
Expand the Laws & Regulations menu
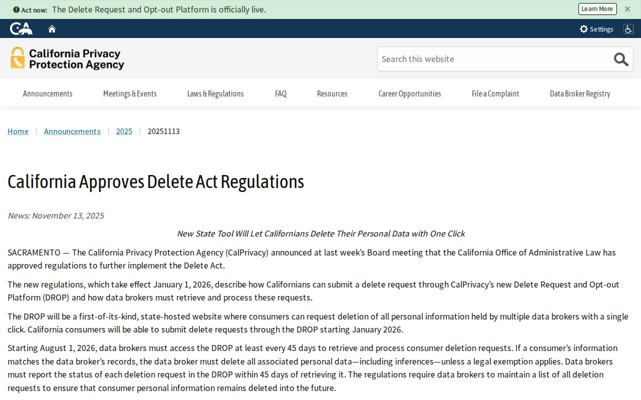(215, 93)
